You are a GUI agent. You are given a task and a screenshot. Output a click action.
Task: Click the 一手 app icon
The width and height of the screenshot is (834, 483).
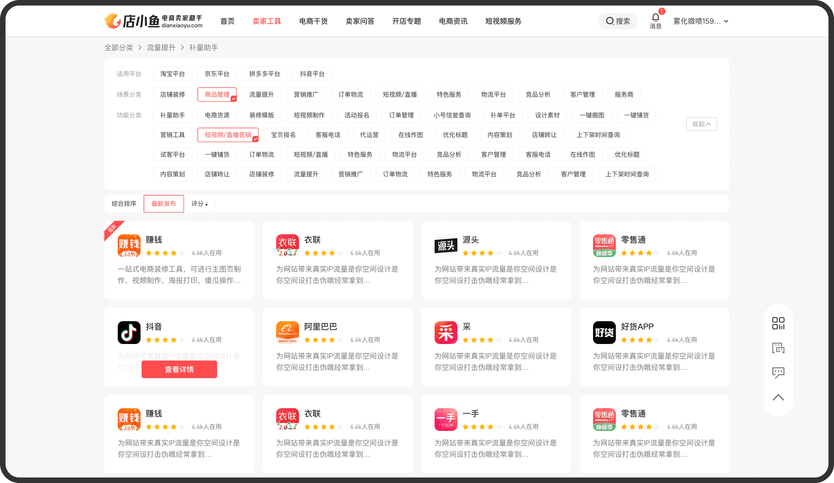pos(446,420)
